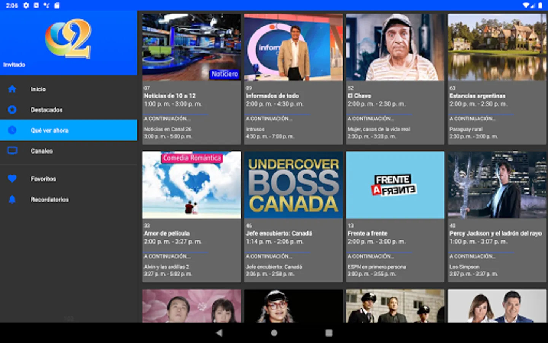The image size is (548, 343).
Task: Open Favoritos menu item
Action: [68, 179]
